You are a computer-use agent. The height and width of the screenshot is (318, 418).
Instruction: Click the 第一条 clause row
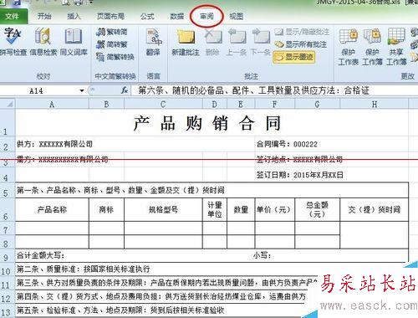click(212, 191)
